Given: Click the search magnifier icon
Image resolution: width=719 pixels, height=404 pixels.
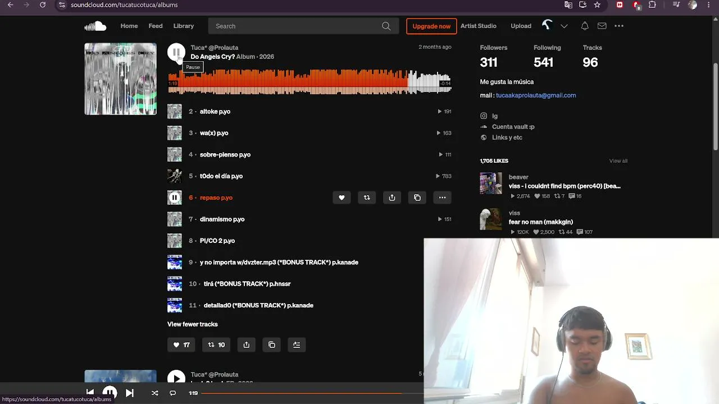Looking at the screenshot, I should click(386, 26).
